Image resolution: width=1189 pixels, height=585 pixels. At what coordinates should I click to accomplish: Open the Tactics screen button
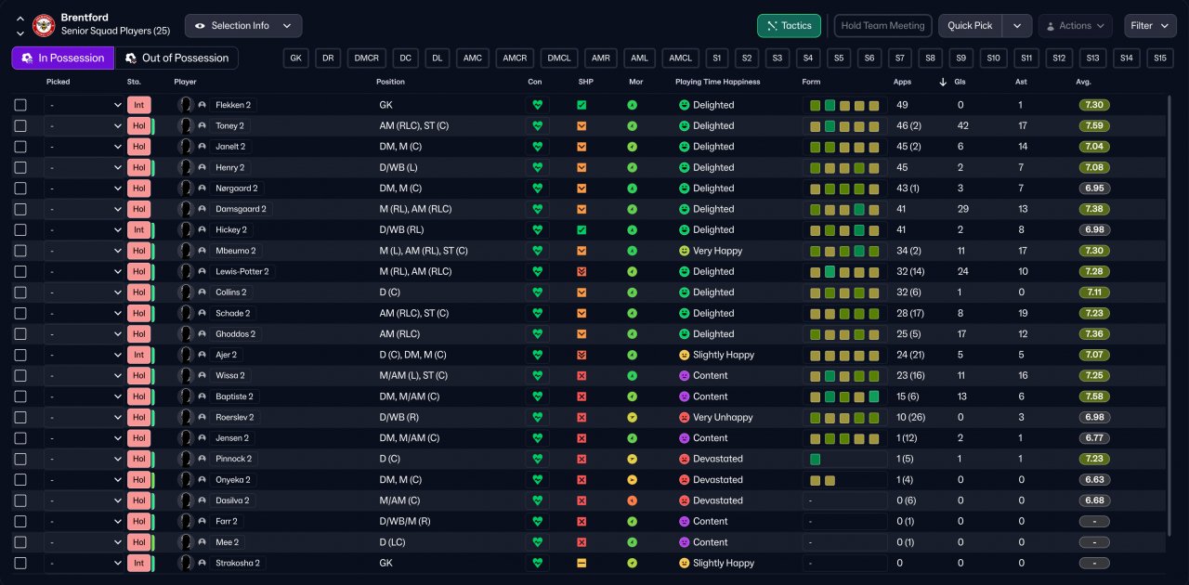(x=789, y=26)
